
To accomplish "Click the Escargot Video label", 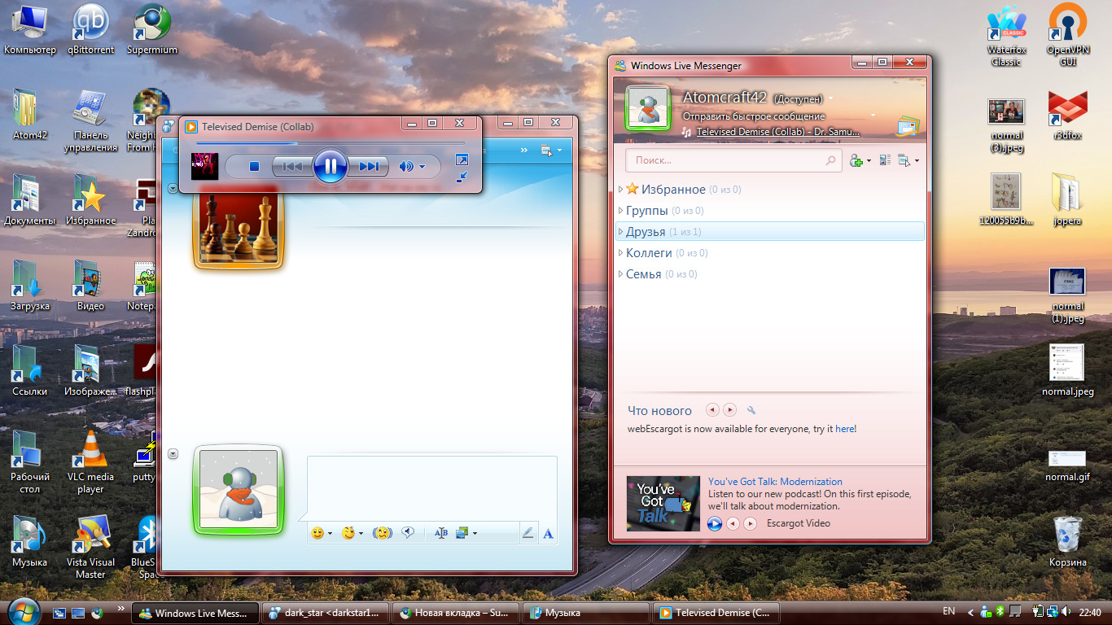I will click(x=799, y=523).
